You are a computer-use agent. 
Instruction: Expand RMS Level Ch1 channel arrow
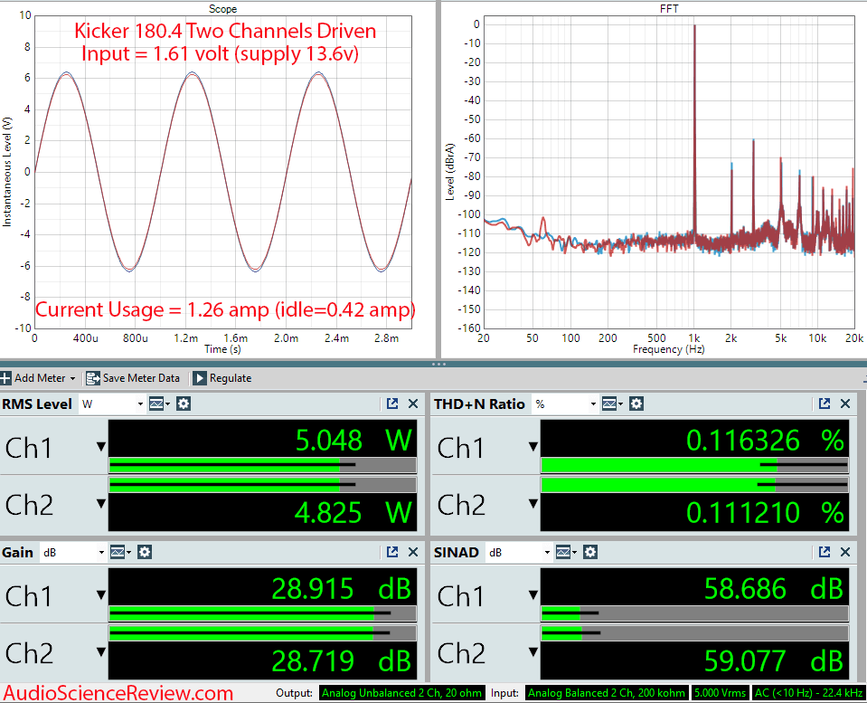(101, 446)
